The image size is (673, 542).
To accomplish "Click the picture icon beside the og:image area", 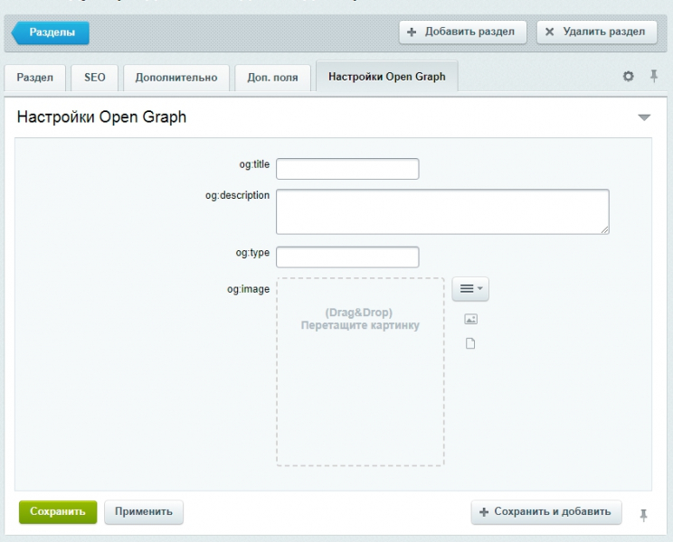I will point(470,319).
